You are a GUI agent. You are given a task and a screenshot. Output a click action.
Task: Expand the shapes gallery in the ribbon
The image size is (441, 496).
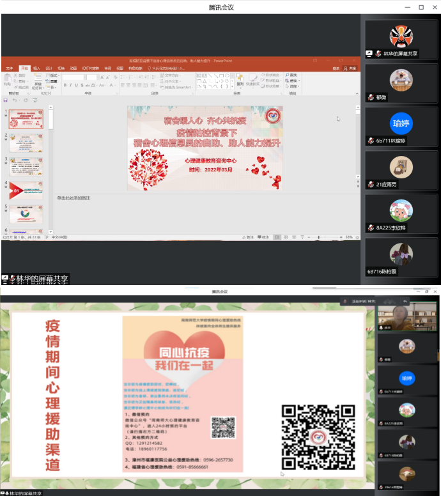[233, 86]
